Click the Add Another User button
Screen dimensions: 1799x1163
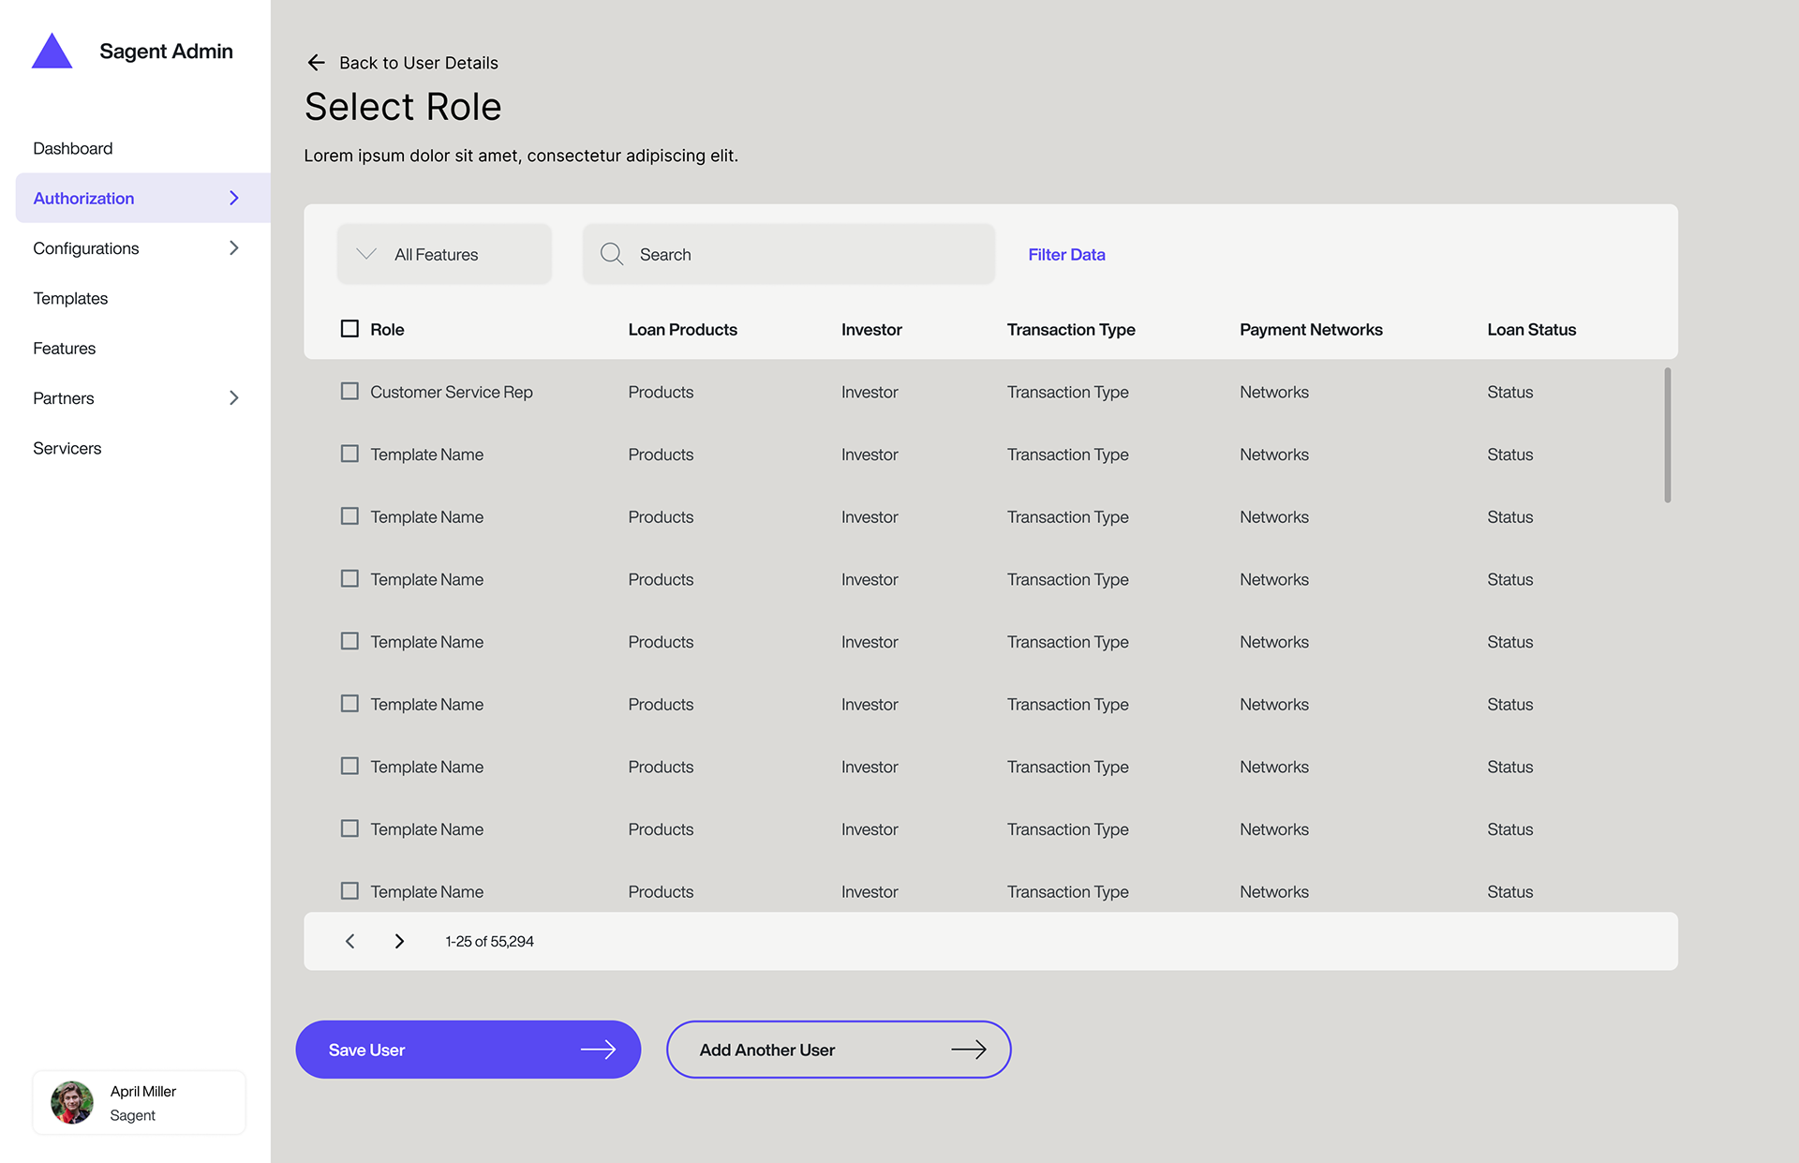click(x=839, y=1050)
